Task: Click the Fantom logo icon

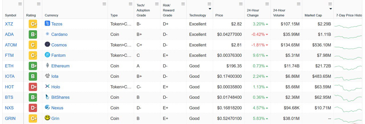Action: click(47, 55)
